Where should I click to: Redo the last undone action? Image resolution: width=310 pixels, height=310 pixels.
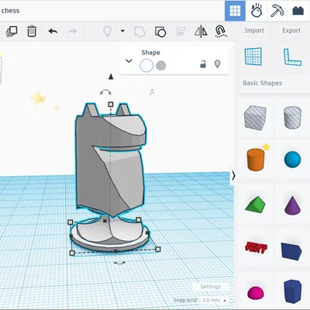click(73, 31)
